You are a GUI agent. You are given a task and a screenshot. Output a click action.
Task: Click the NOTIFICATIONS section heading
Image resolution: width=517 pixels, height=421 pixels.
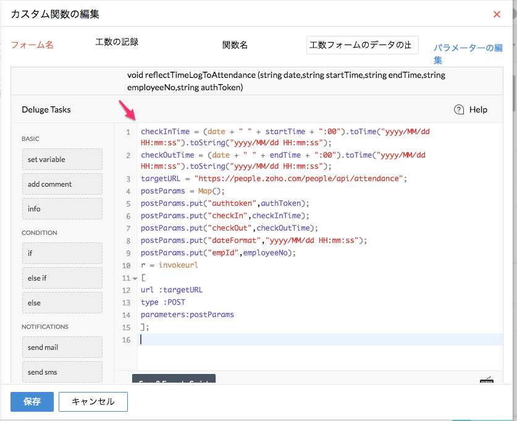click(x=45, y=326)
